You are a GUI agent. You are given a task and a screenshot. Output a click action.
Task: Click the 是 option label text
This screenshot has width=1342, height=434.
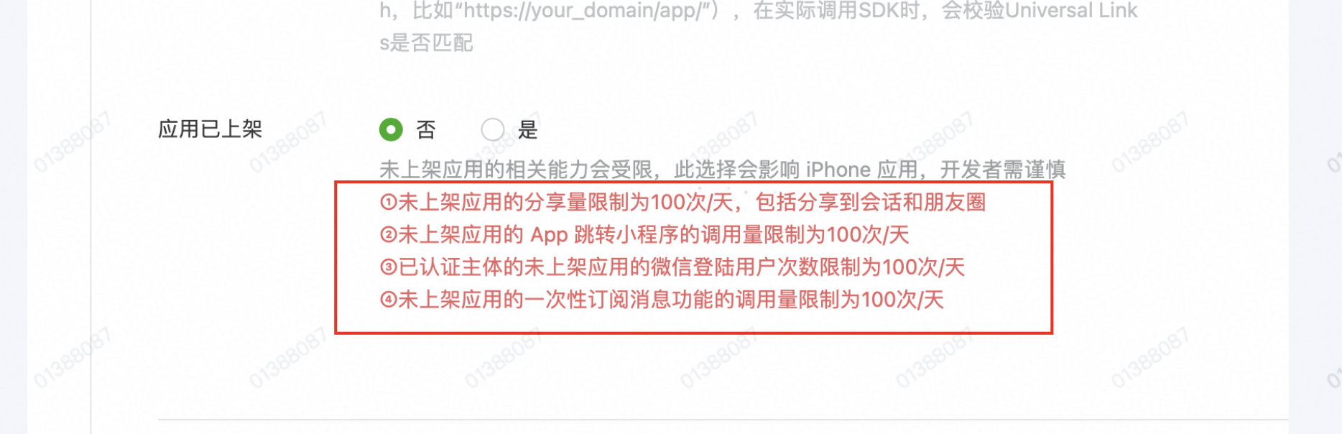(528, 130)
